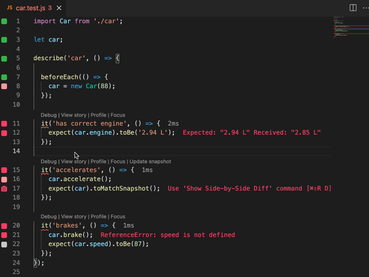Click Update snapshot above the 'accelerates' test
The height and width of the screenshot is (277, 369).
click(x=150, y=161)
